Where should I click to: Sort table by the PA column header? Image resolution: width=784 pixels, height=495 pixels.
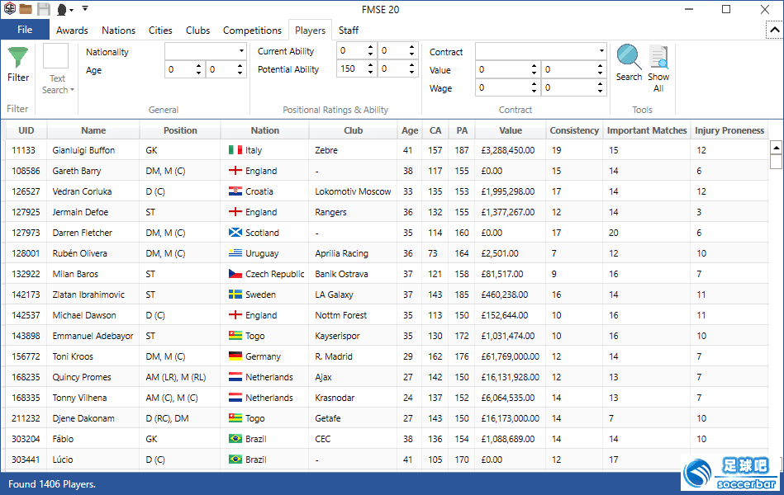coord(462,130)
